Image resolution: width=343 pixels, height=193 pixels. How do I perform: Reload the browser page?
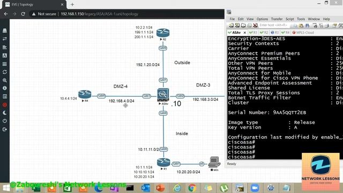[x=23, y=14]
